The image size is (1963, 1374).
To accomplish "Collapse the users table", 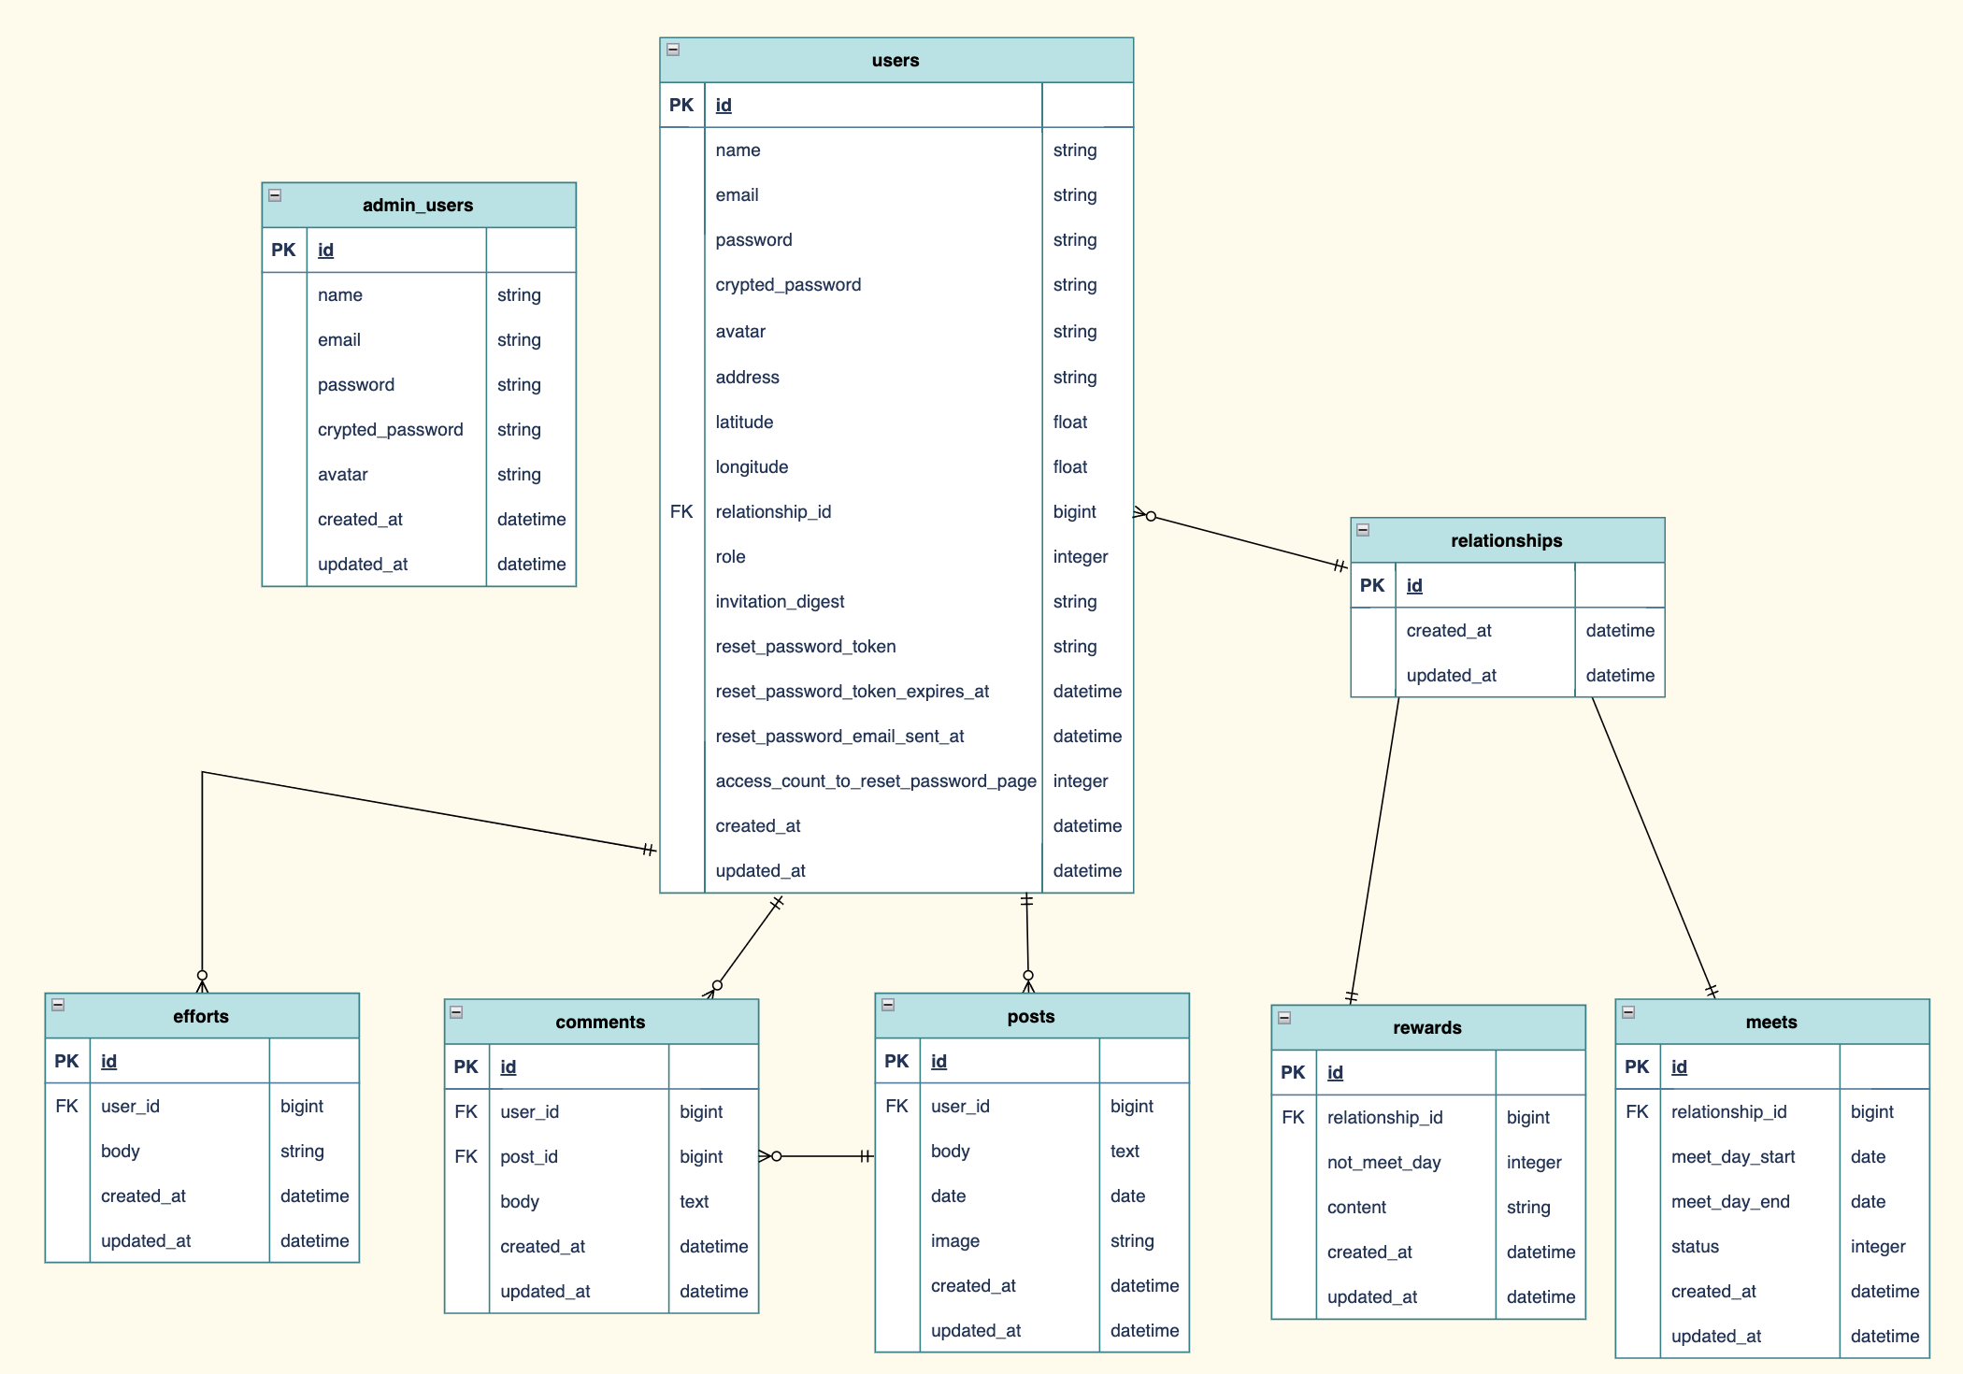I will coord(673,50).
